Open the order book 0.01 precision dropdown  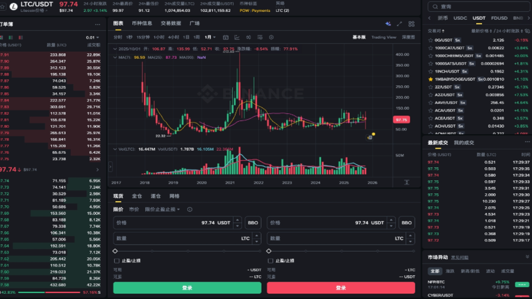(x=93, y=37)
